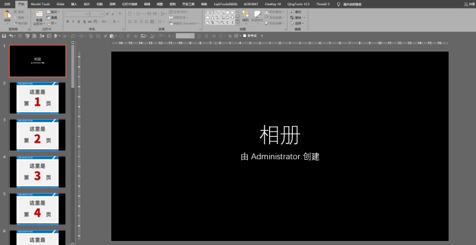Viewport: 476px width, 245px height.
Task: Toggle Justify paragraph button
Action: click(146, 21)
